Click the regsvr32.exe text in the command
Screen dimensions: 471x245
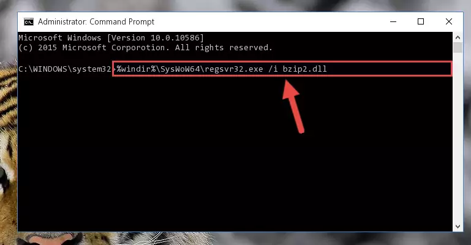point(234,69)
